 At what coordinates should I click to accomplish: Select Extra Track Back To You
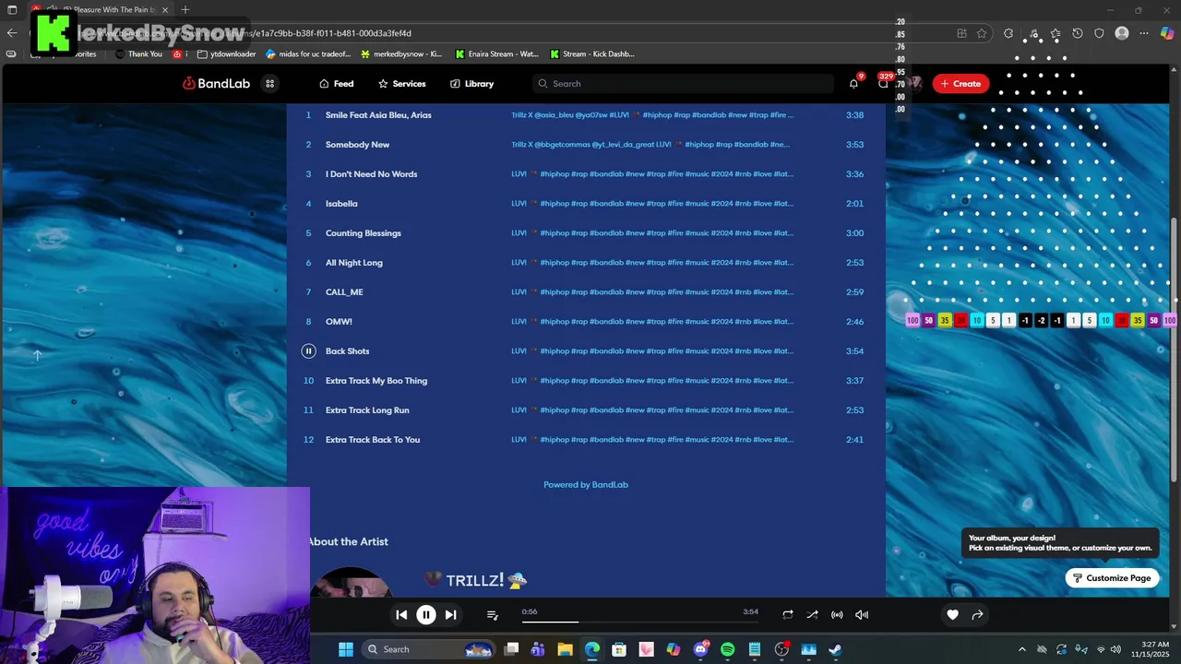[373, 440]
